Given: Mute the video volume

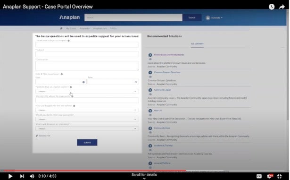Looking at the screenshot, I should point(32,176).
